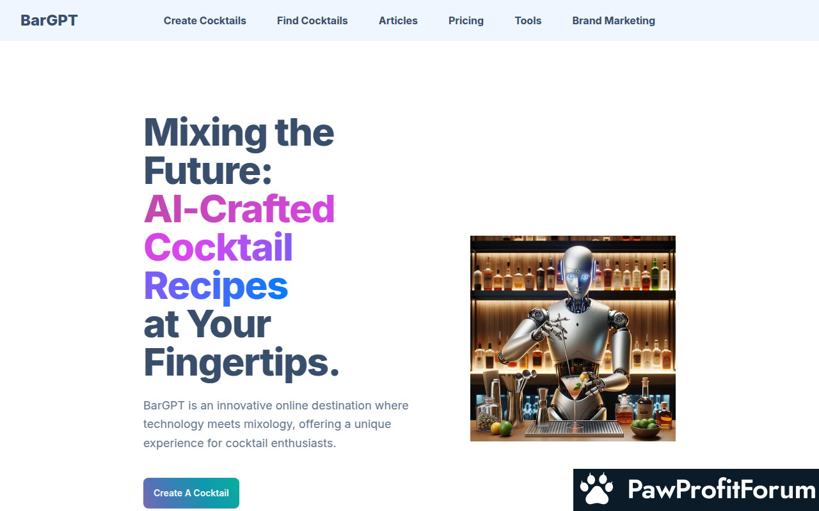Click the bowl of limes in the image

[x=645, y=427]
